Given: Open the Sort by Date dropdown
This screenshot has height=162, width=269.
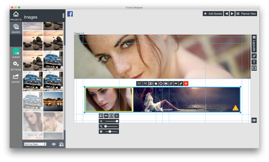Looking at the screenshot, I should pyautogui.click(x=35, y=144).
